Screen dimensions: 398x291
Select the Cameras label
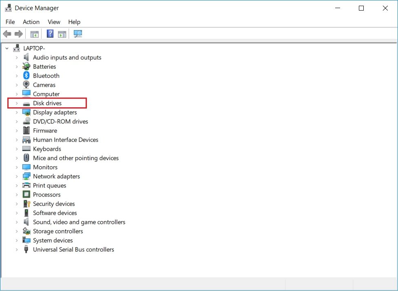pyautogui.click(x=44, y=85)
